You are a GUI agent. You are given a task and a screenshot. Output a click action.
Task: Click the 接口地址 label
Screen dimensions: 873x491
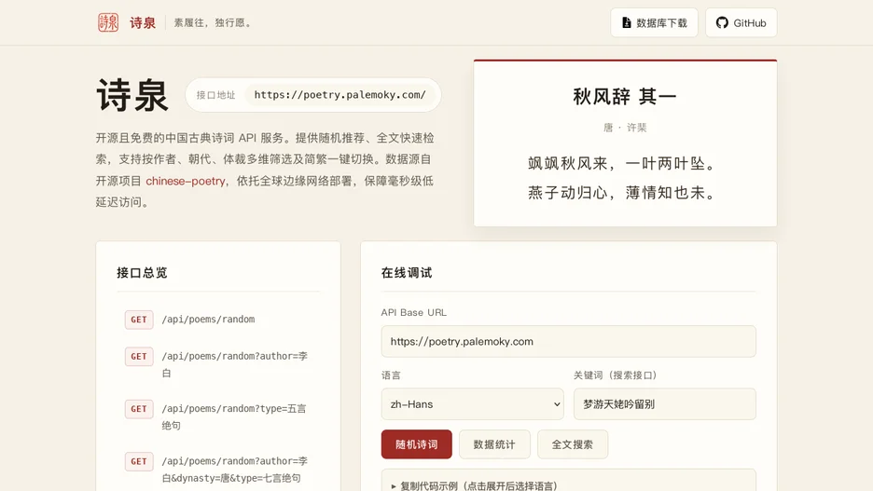click(216, 95)
